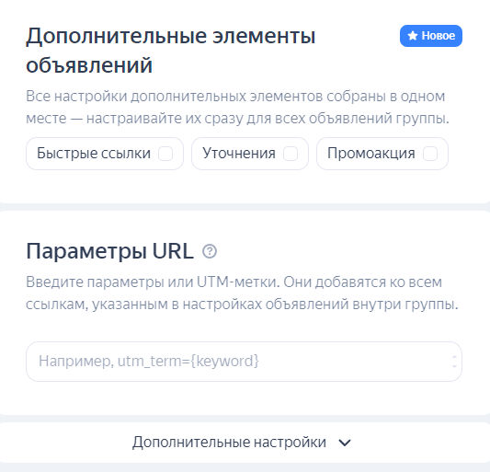Click the resize grip of the URL parameters field

pos(454,362)
